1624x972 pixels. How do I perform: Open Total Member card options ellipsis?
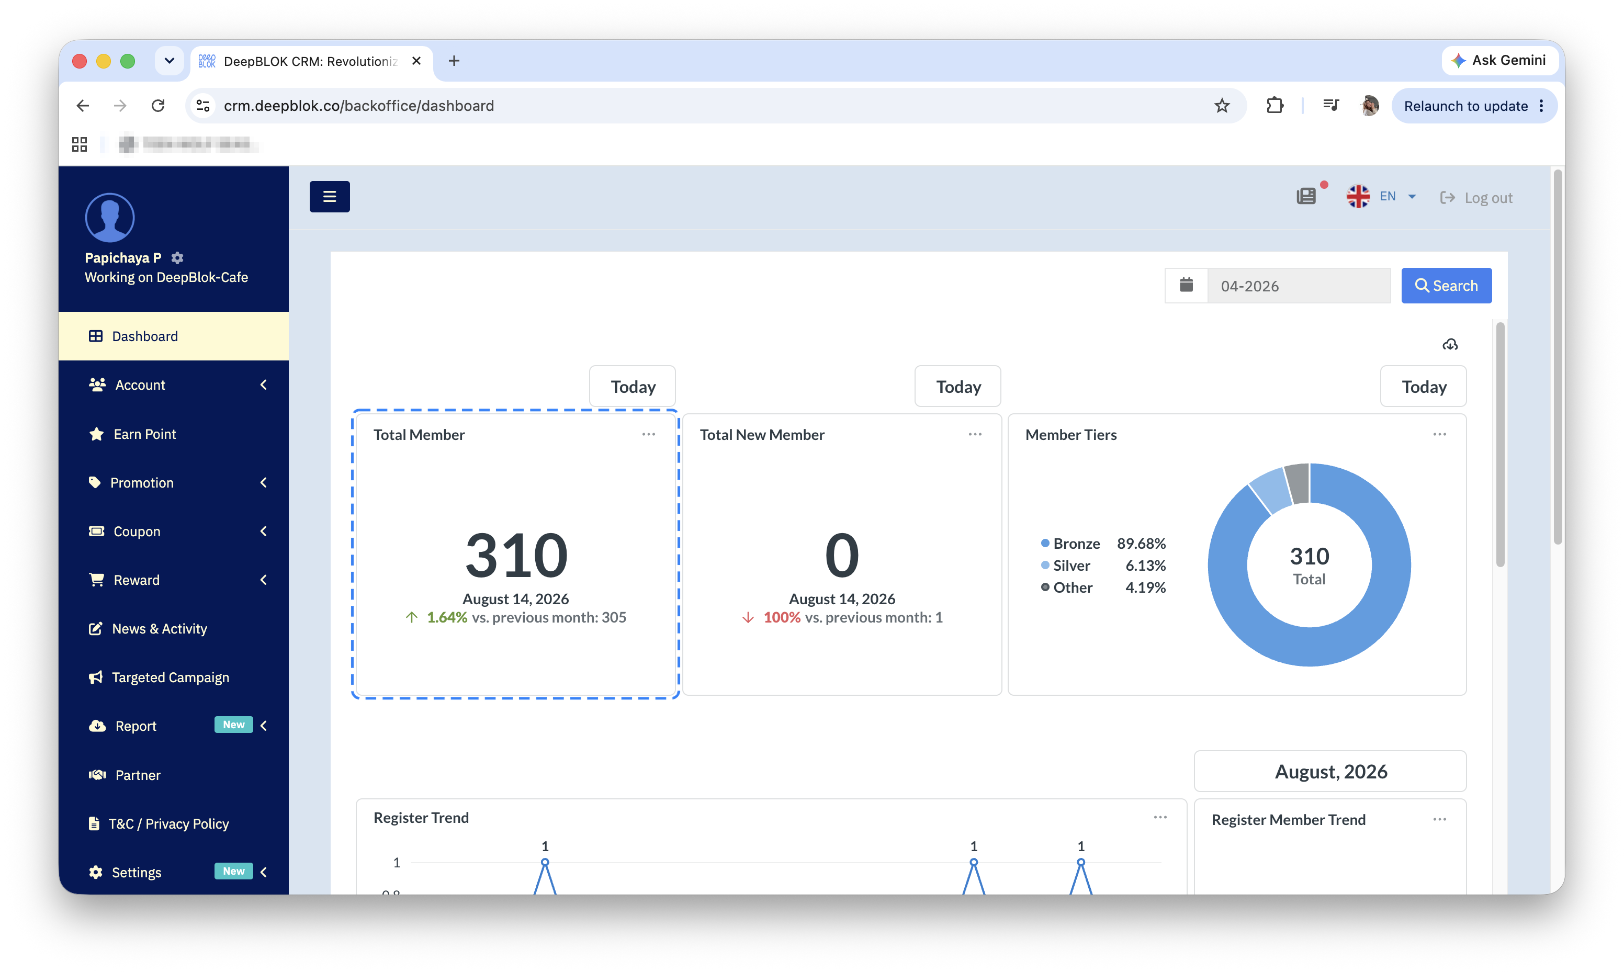click(648, 434)
